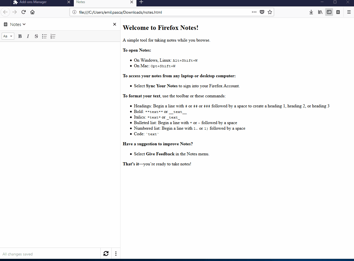Click "That's it—you're ready to take notes!"
The width and height of the screenshot is (354, 261).
click(x=157, y=164)
